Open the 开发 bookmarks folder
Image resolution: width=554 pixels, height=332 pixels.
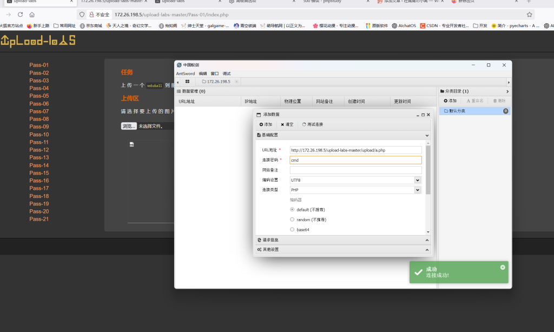click(480, 26)
